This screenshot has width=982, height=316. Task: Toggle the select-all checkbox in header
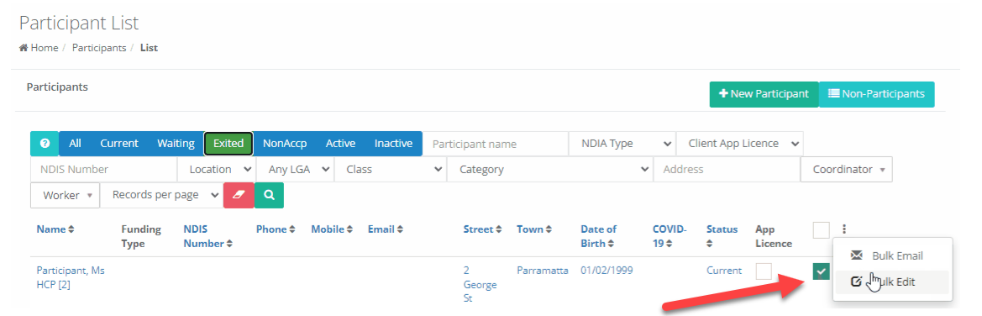click(821, 230)
